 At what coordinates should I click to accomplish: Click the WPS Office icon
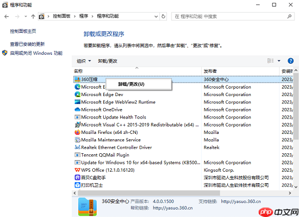click(77, 170)
